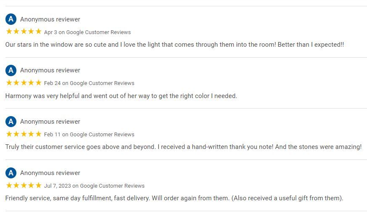Click the star rating on the Apr 3 review
This screenshot has width=367, height=215.
(24, 32)
